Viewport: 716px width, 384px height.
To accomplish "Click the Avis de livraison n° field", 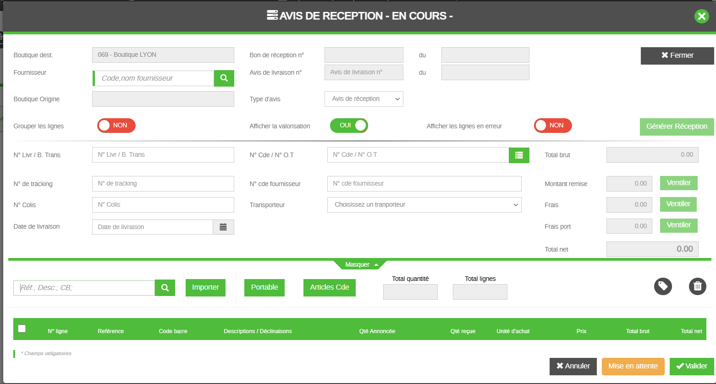I will tap(364, 72).
